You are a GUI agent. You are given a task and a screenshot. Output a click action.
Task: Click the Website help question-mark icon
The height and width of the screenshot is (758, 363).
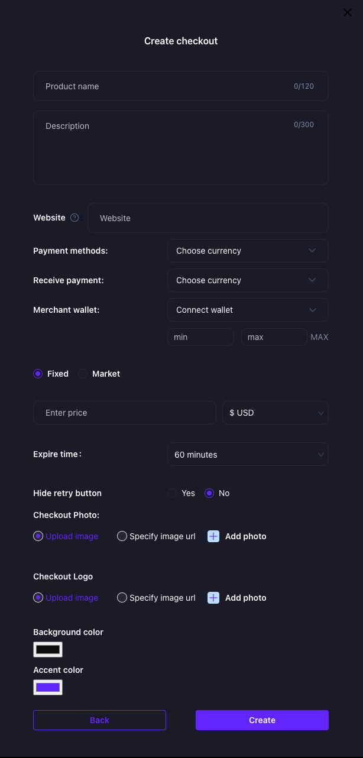click(x=74, y=218)
